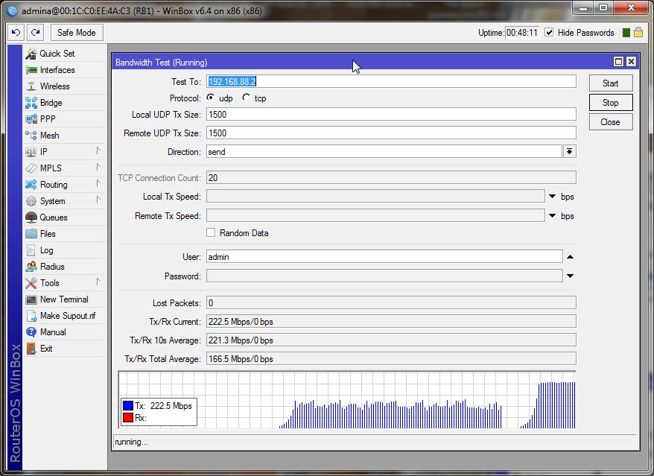Click the Local Tx Speed field
This screenshot has width=654, height=476.
[x=375, y=197]
